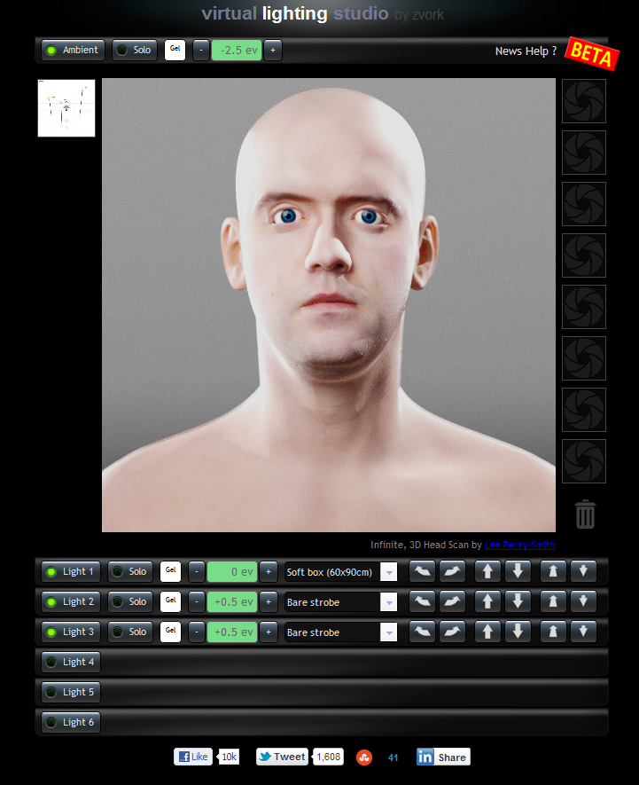Click the trash can delete icon
The image size is (639, 785).
coord(585,514)
